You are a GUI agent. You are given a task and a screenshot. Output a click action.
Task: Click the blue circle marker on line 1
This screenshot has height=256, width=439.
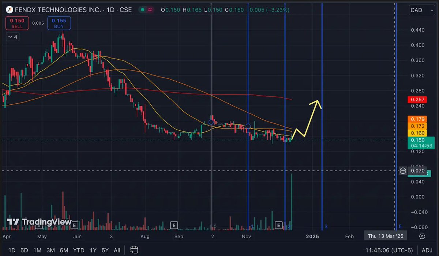pos(248,126)
